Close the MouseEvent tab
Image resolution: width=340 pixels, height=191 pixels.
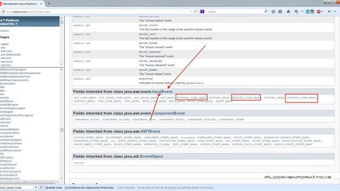(41, 4)
